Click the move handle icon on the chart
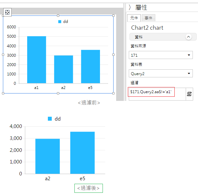This screenshot has height=196, width=198. (7, 12)
